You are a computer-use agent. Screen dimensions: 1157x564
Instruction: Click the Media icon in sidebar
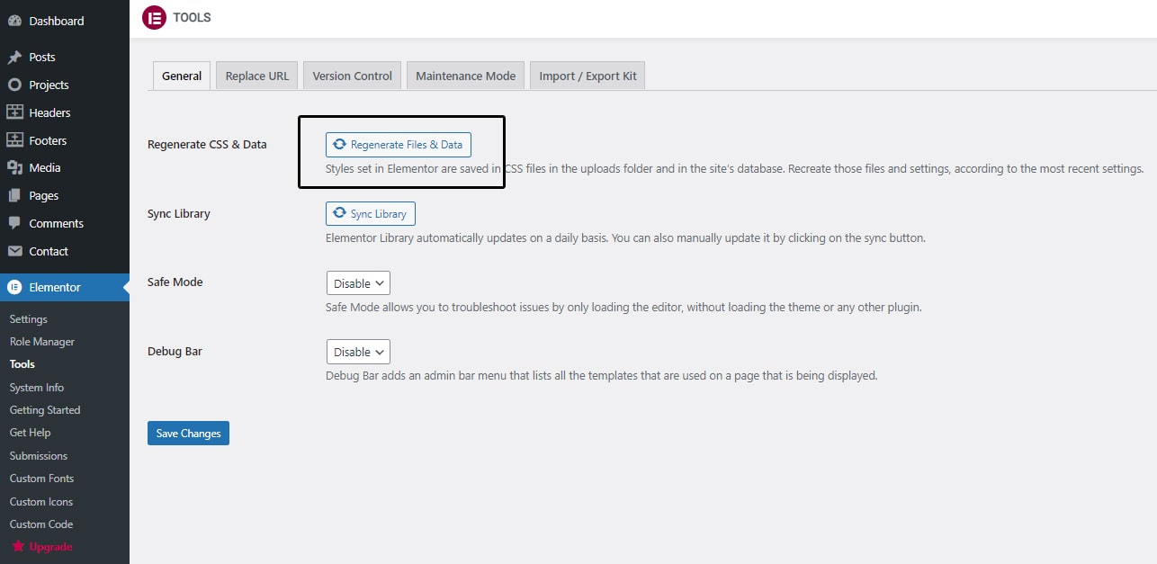click(14, 167)
